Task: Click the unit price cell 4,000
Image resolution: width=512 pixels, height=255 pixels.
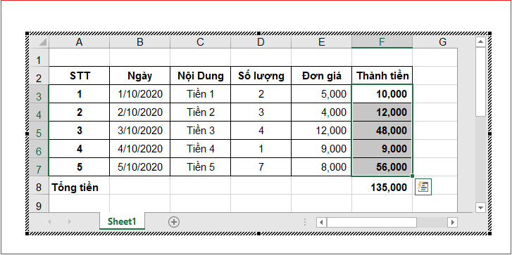Action: [x=321, y=112]
